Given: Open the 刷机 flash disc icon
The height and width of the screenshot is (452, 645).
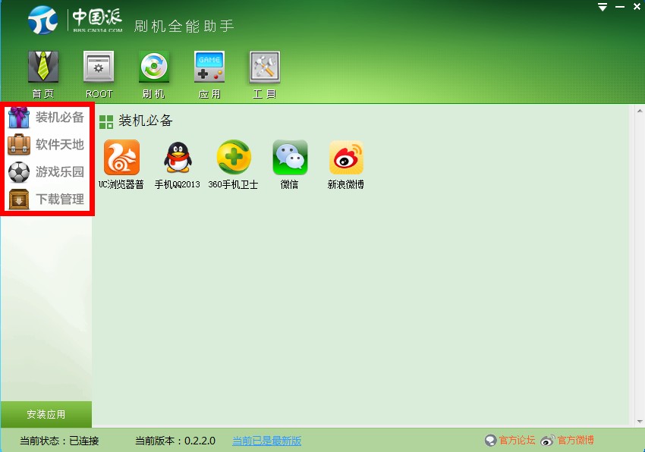Looking at the screenshot, I should 154,67.
